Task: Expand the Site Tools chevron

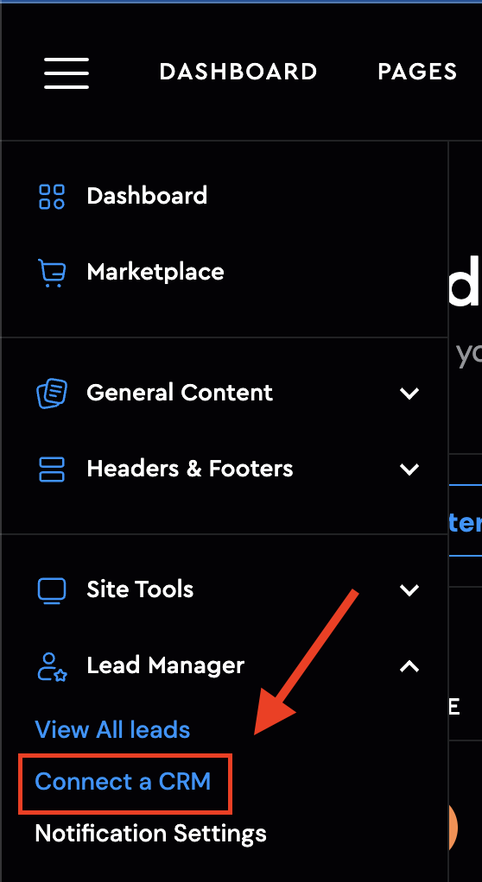Action: pyautogui.click(x=409, y=589)
